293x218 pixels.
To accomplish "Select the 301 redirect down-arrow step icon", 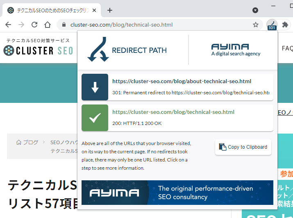I will coord(95,87).
